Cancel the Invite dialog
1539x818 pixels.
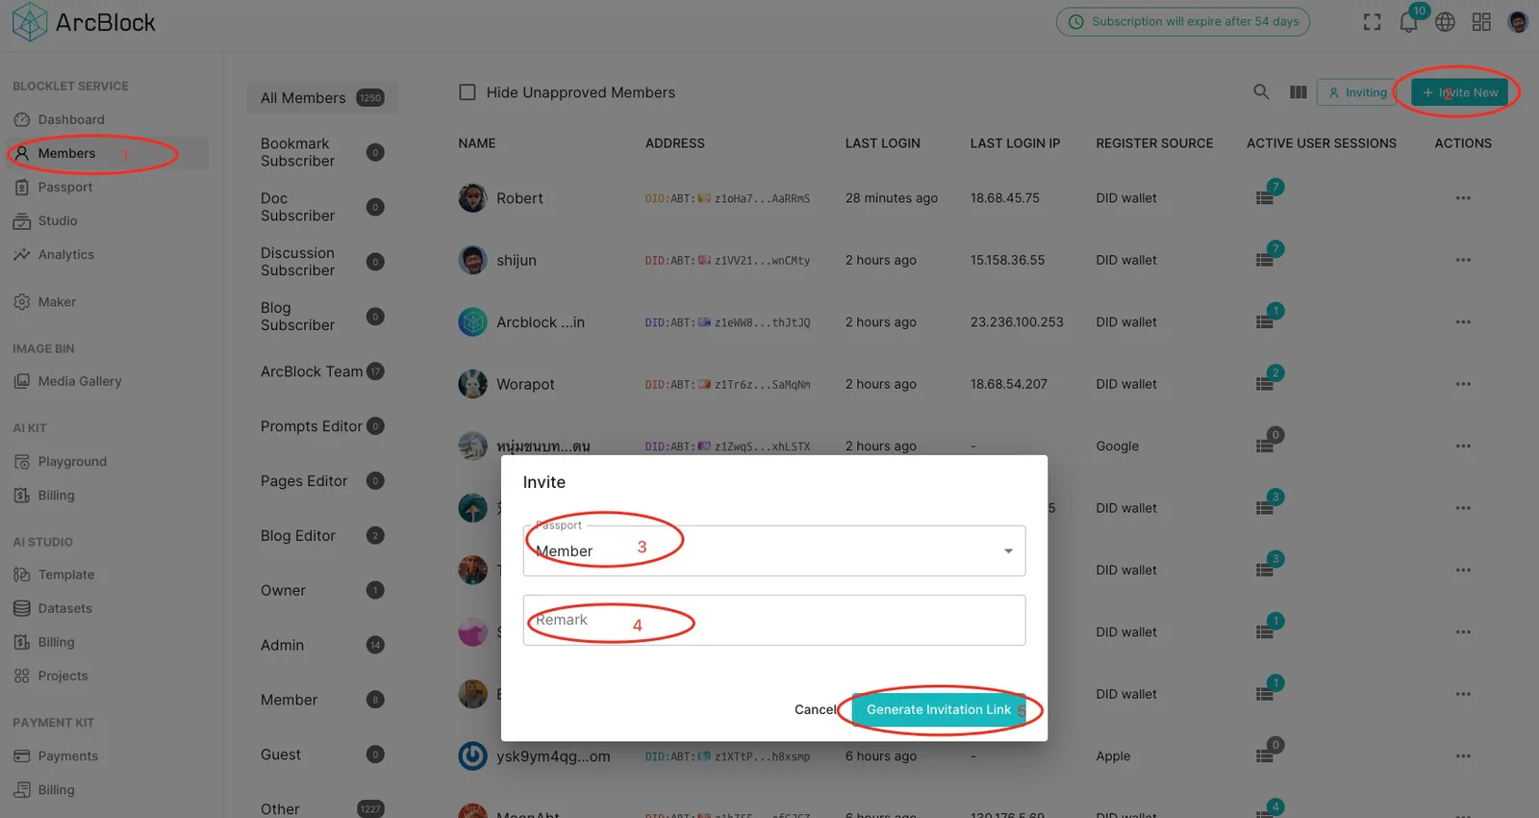point(816,709)
